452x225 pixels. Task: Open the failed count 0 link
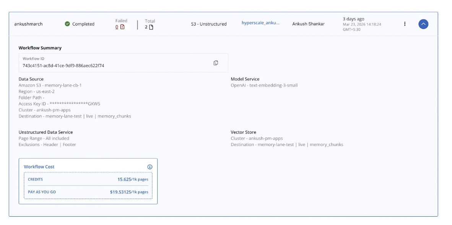pyautogui.click(x=117, y=27)
